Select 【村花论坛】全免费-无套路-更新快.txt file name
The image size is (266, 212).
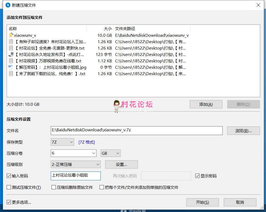[x=50, y=48]
